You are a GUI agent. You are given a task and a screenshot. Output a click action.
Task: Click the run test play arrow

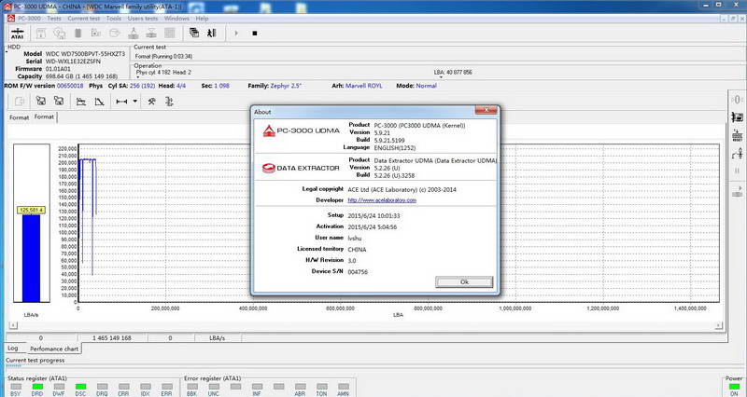click(236, 34)
